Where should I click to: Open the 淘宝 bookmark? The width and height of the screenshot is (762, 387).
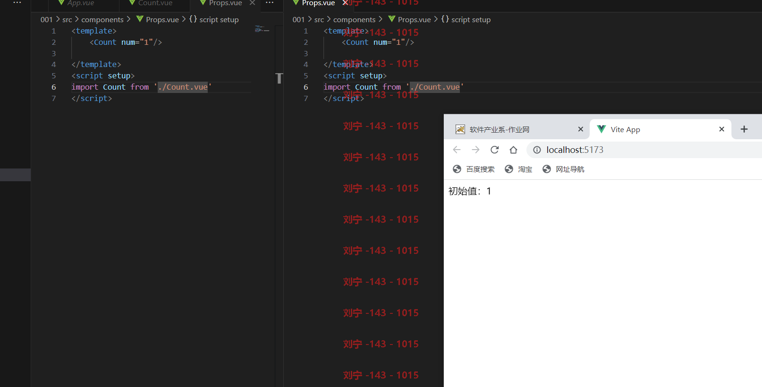518,169
